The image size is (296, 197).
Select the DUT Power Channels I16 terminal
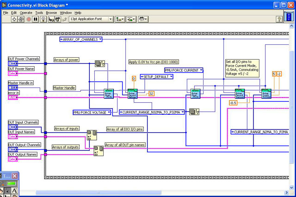13,63
